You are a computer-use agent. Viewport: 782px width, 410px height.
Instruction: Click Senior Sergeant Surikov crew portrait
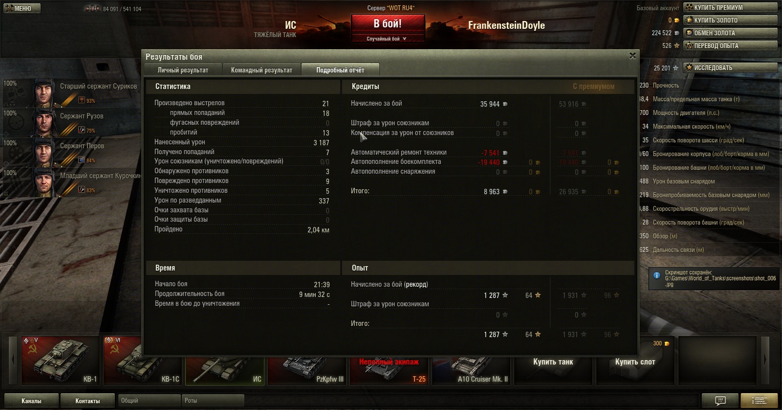44,92
